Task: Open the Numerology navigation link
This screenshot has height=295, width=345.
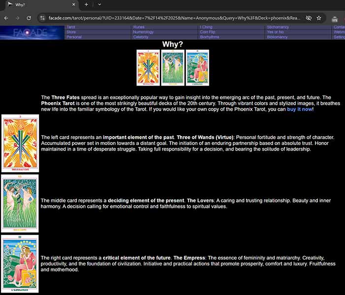Action: pyautogui.click(x=143, y=32)
